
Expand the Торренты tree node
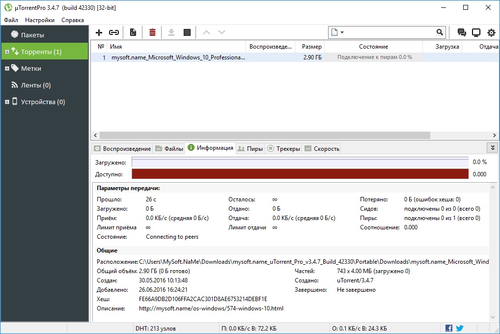[x=7, y=52]
